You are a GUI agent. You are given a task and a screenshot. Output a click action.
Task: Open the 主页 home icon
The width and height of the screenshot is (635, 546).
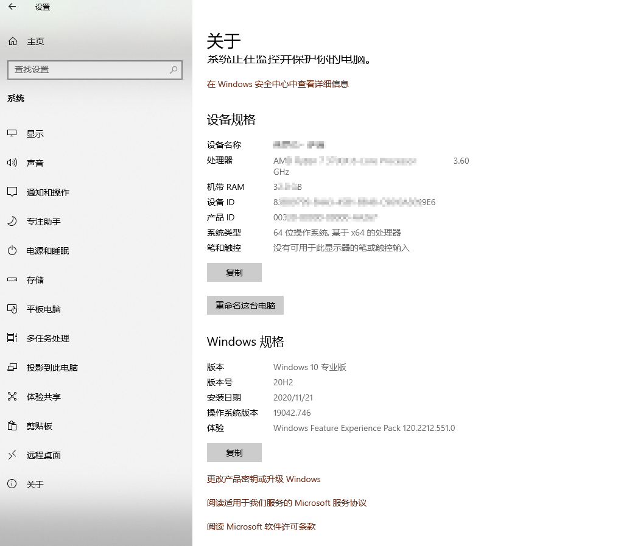[13, 41]
